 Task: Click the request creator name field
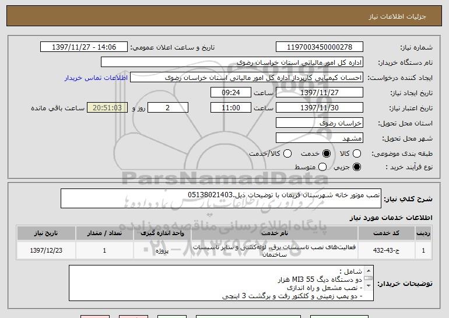click(247, 78)
